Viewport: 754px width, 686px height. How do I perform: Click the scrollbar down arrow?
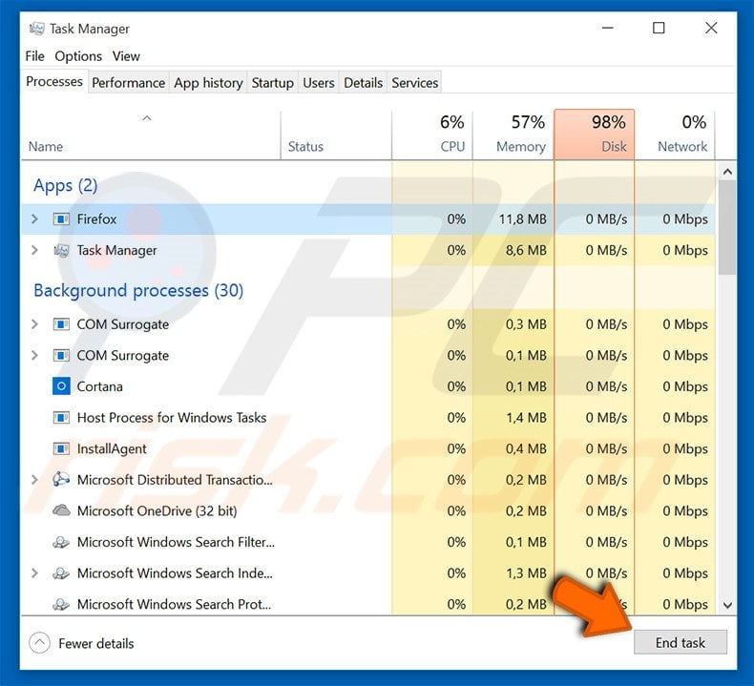tap(727, 605)
